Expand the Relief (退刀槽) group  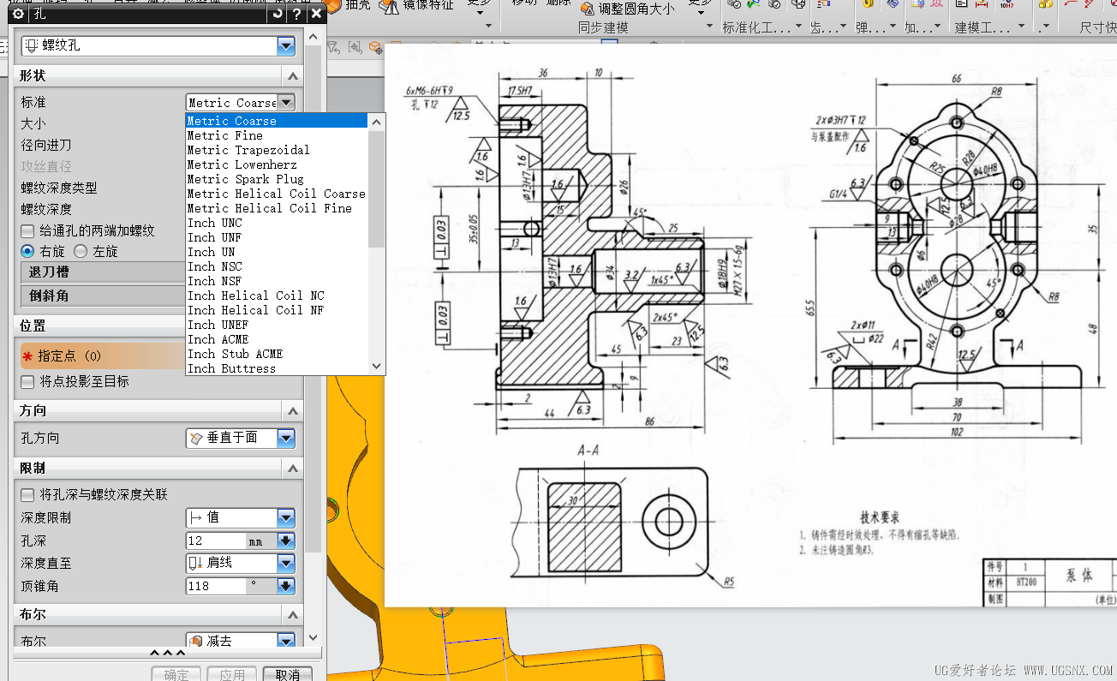tap(103, 272)
